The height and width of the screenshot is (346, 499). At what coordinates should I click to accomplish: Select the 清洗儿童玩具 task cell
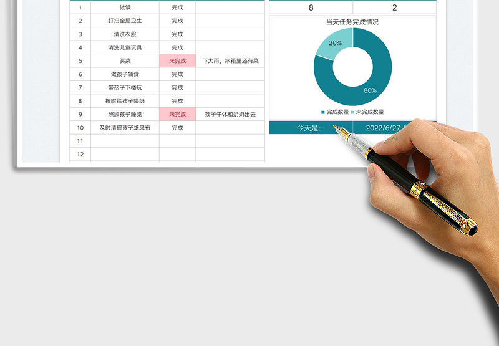[125, 47]
